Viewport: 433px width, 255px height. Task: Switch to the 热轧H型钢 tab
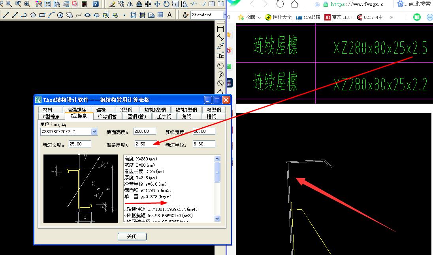click(x=155, y=110)
